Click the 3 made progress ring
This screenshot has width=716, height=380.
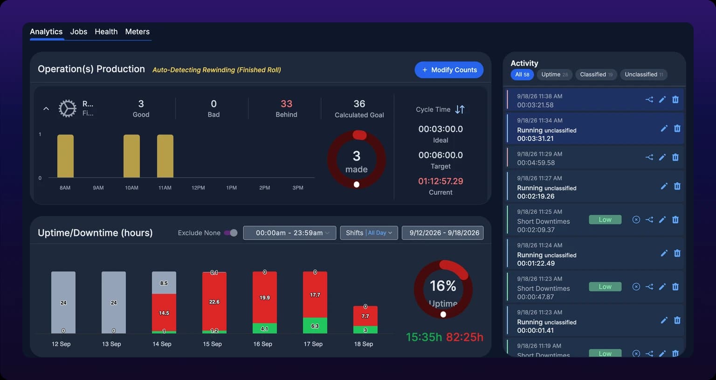[357, 160]
